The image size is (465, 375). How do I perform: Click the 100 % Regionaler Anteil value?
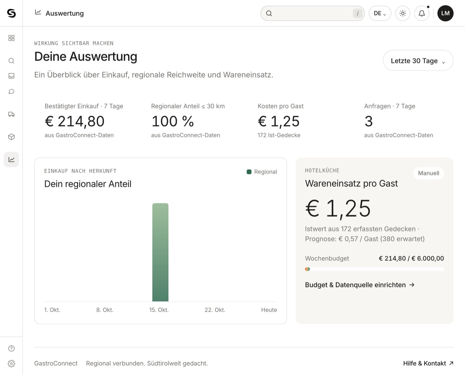pos(173,121)
